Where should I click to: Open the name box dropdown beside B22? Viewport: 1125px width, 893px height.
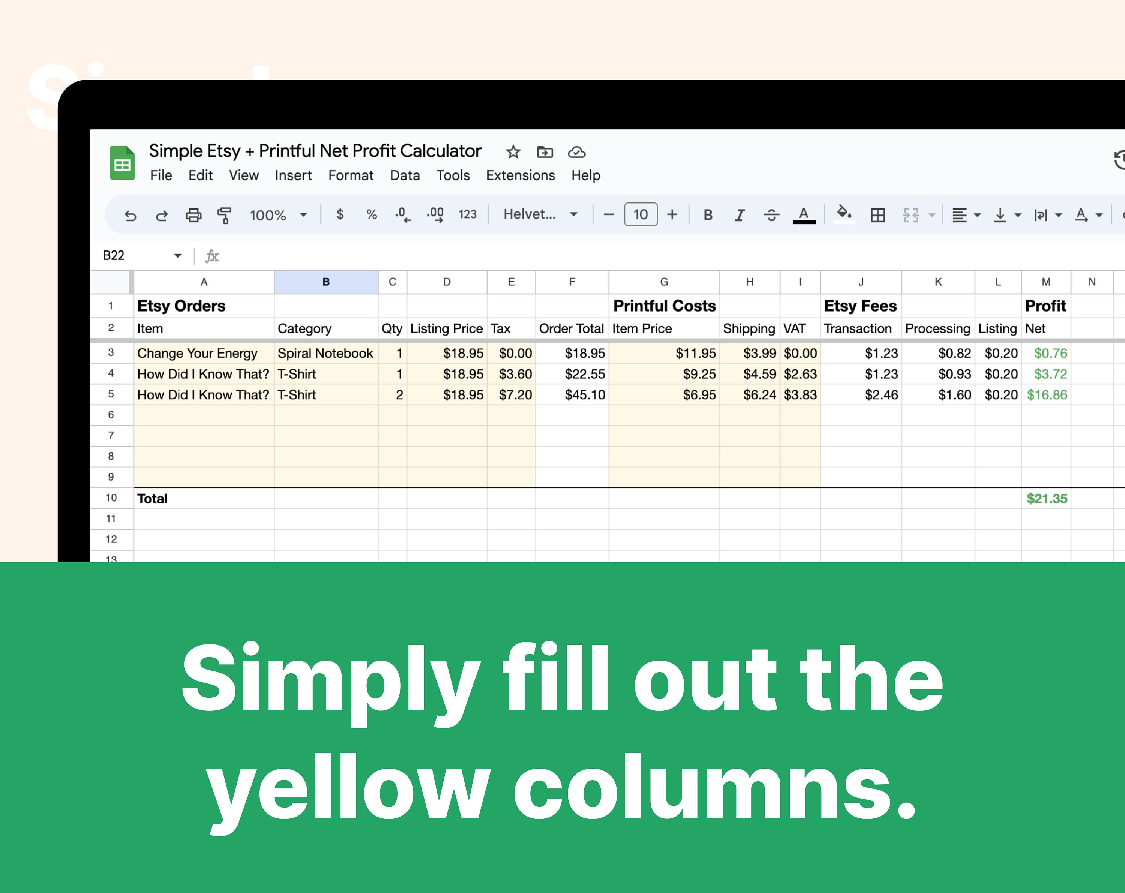point(177,256)
